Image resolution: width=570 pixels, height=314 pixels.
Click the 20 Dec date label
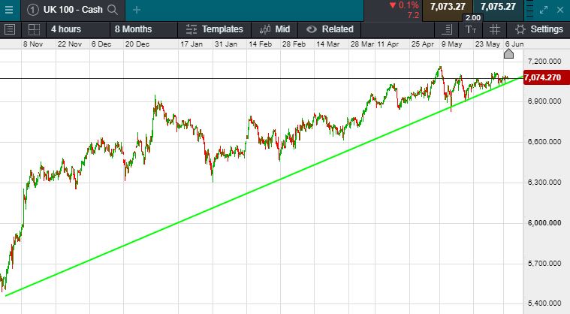(137, 44)
